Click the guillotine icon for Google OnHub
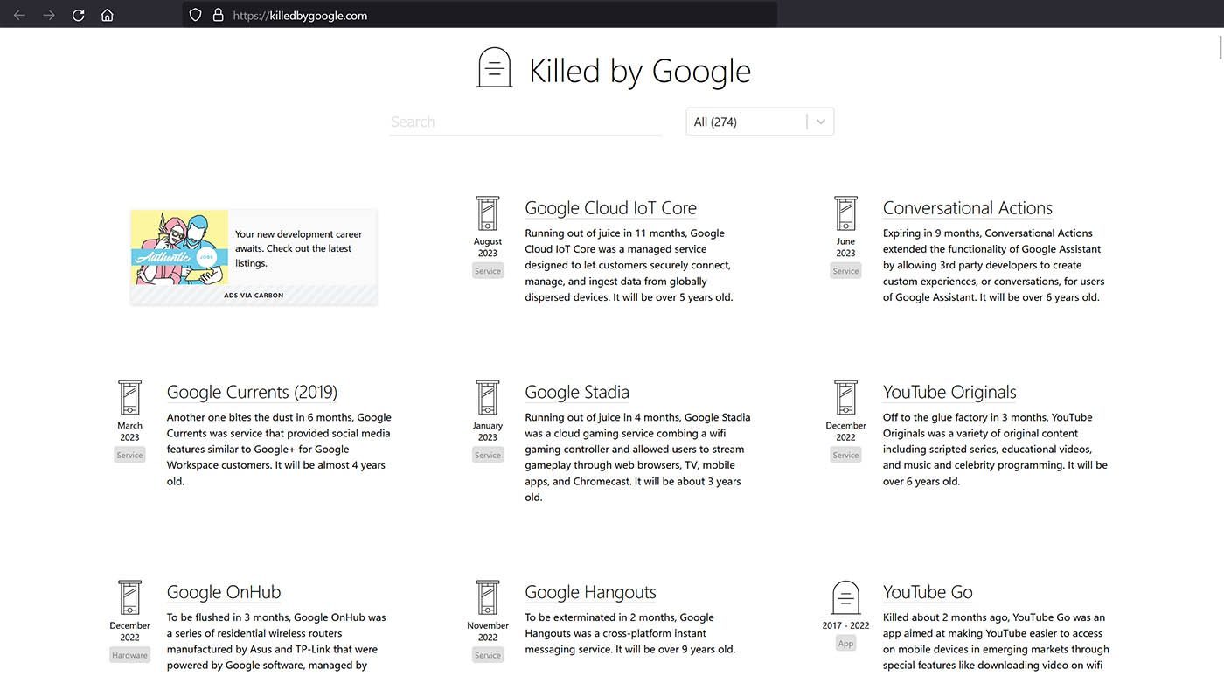 coord(129,598)
